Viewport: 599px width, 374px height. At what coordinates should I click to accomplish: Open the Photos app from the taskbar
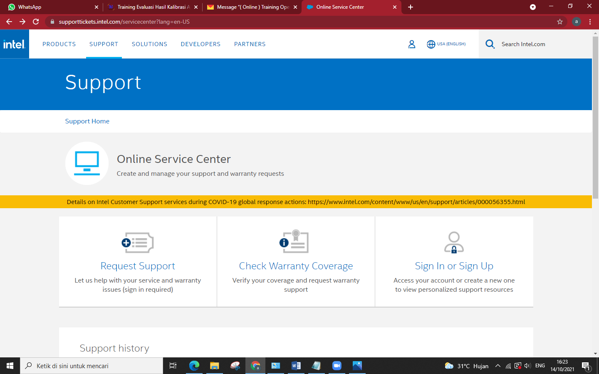click(x=357, y=366)
